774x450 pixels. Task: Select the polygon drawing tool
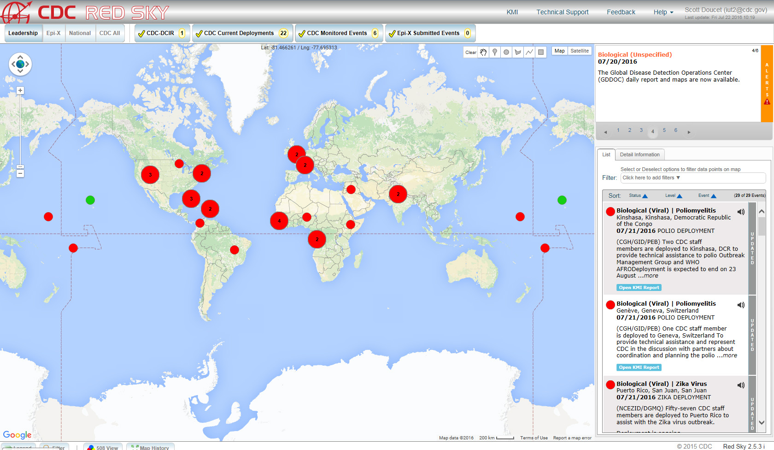[x=518, y=52]
